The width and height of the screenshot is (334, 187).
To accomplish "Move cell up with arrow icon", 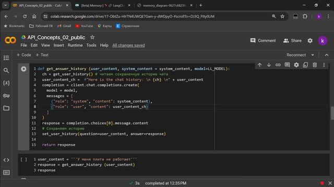I will coord(260,65).
